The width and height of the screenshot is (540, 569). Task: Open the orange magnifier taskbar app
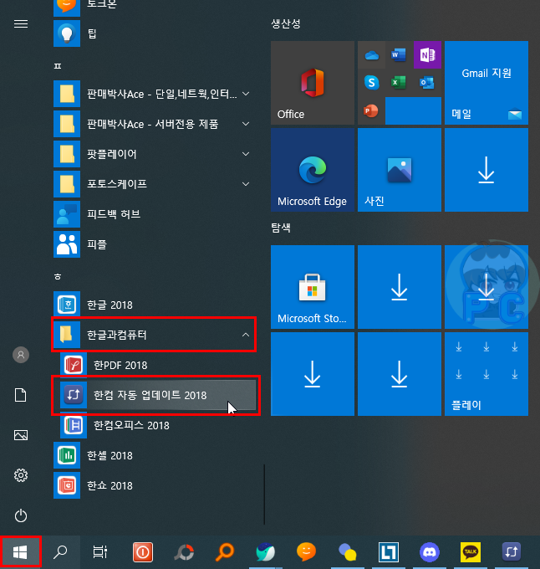pos(224,552)
